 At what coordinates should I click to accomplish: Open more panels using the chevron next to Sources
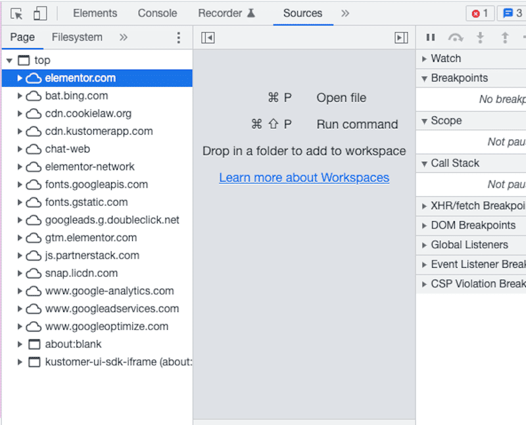click(345, 12)
